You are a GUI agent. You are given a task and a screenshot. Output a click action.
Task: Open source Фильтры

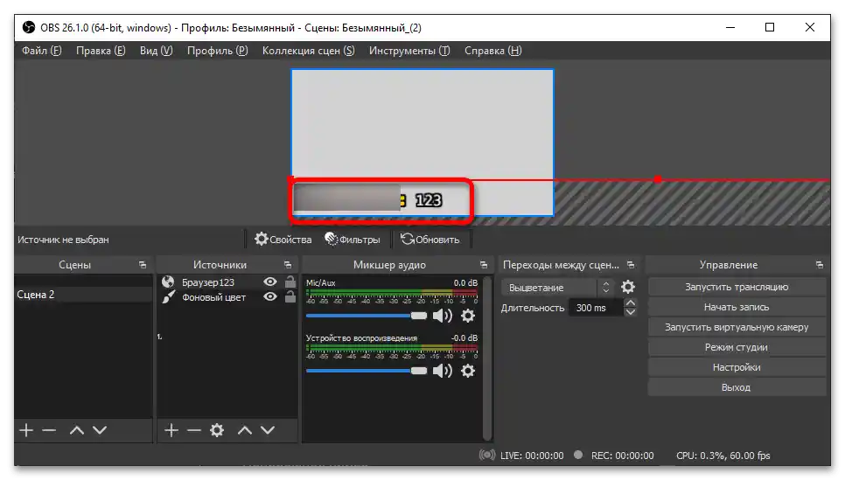353,240
